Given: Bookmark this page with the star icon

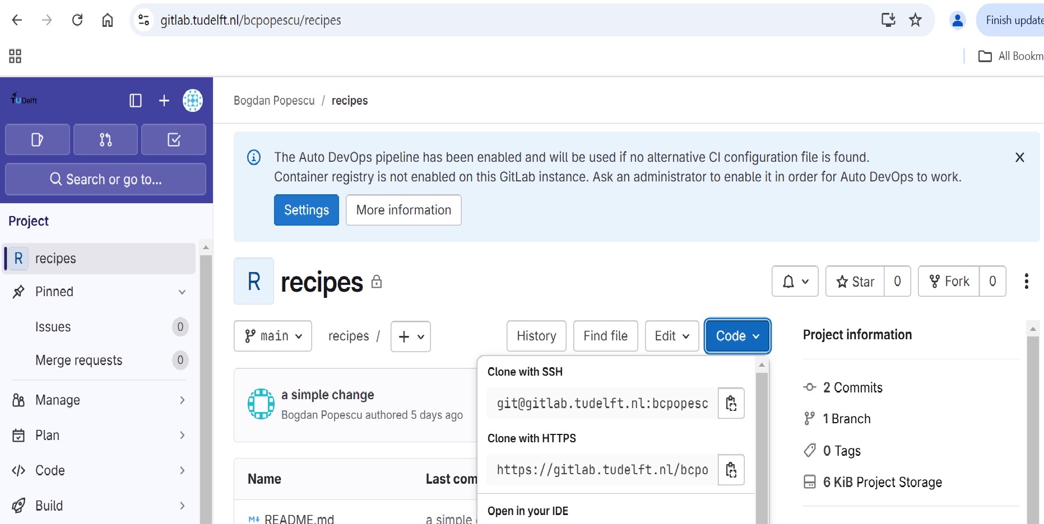Looking at the screenshot, I should click(x=915, y=20).
